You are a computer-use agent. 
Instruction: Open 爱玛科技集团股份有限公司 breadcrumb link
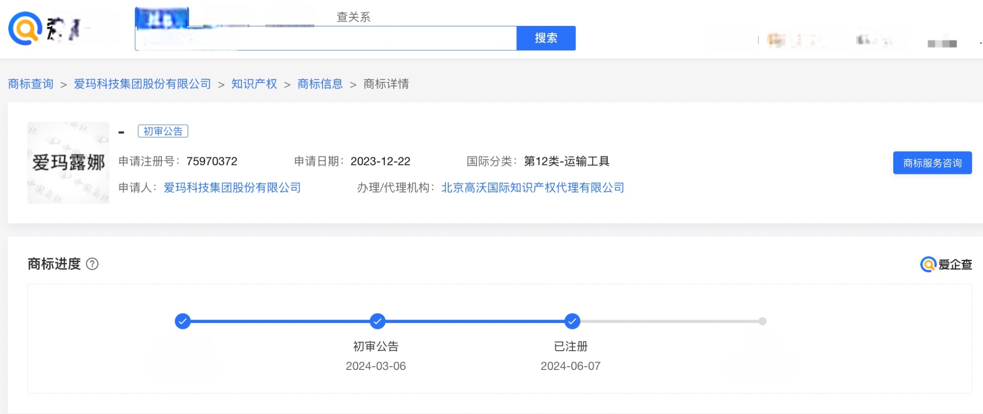click(x=143, y=84)
